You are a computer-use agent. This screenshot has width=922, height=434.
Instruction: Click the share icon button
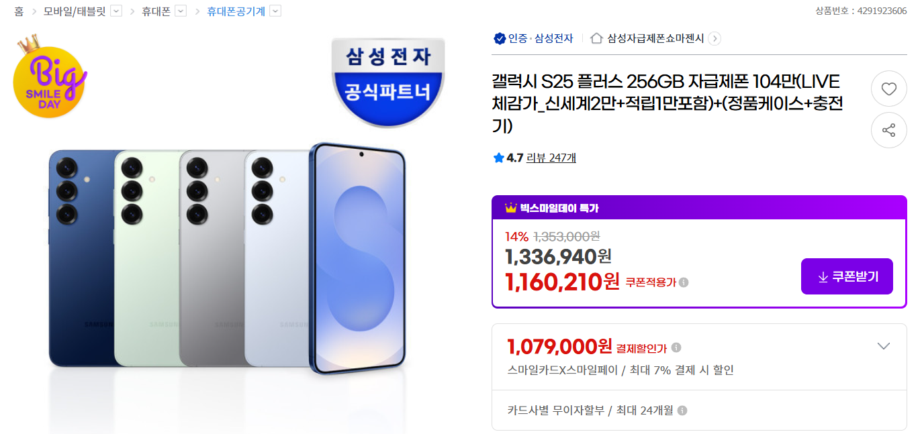(888, 130)
